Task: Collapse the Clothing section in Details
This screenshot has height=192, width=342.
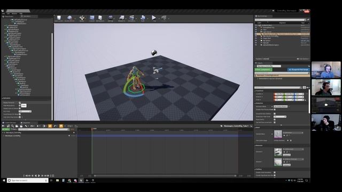Action: (255, 170)
